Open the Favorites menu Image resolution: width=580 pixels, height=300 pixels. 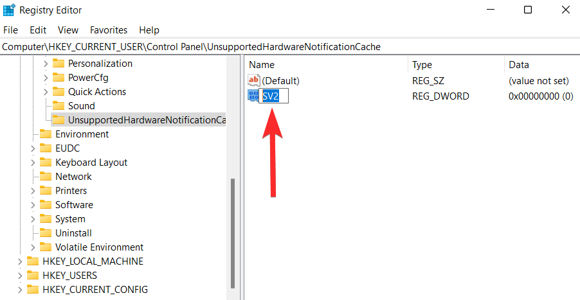tap(109, 30)
